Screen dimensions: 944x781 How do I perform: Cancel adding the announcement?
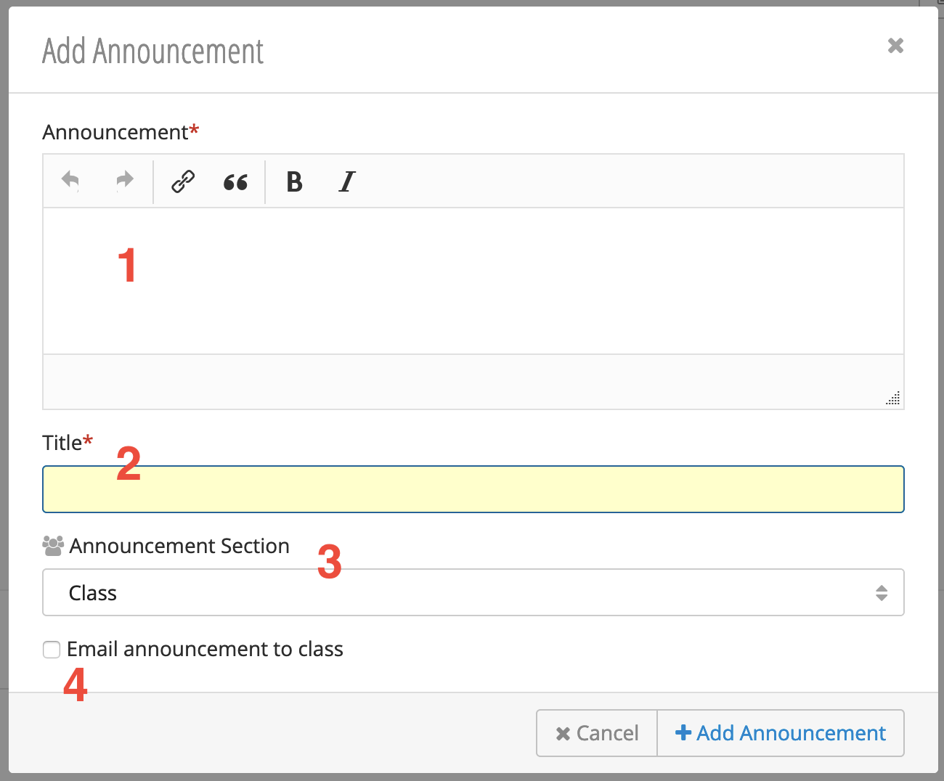click(x=597, y=733)
